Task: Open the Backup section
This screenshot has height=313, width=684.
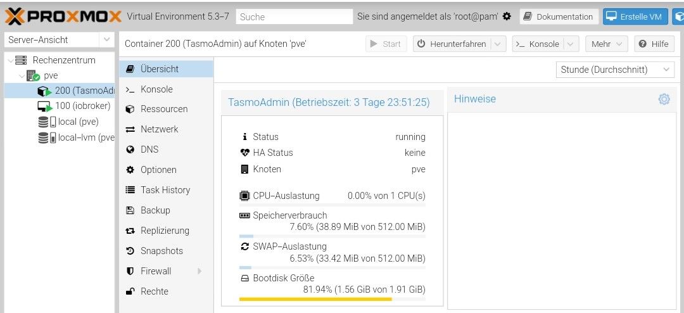Action: (x=166, y=210)
